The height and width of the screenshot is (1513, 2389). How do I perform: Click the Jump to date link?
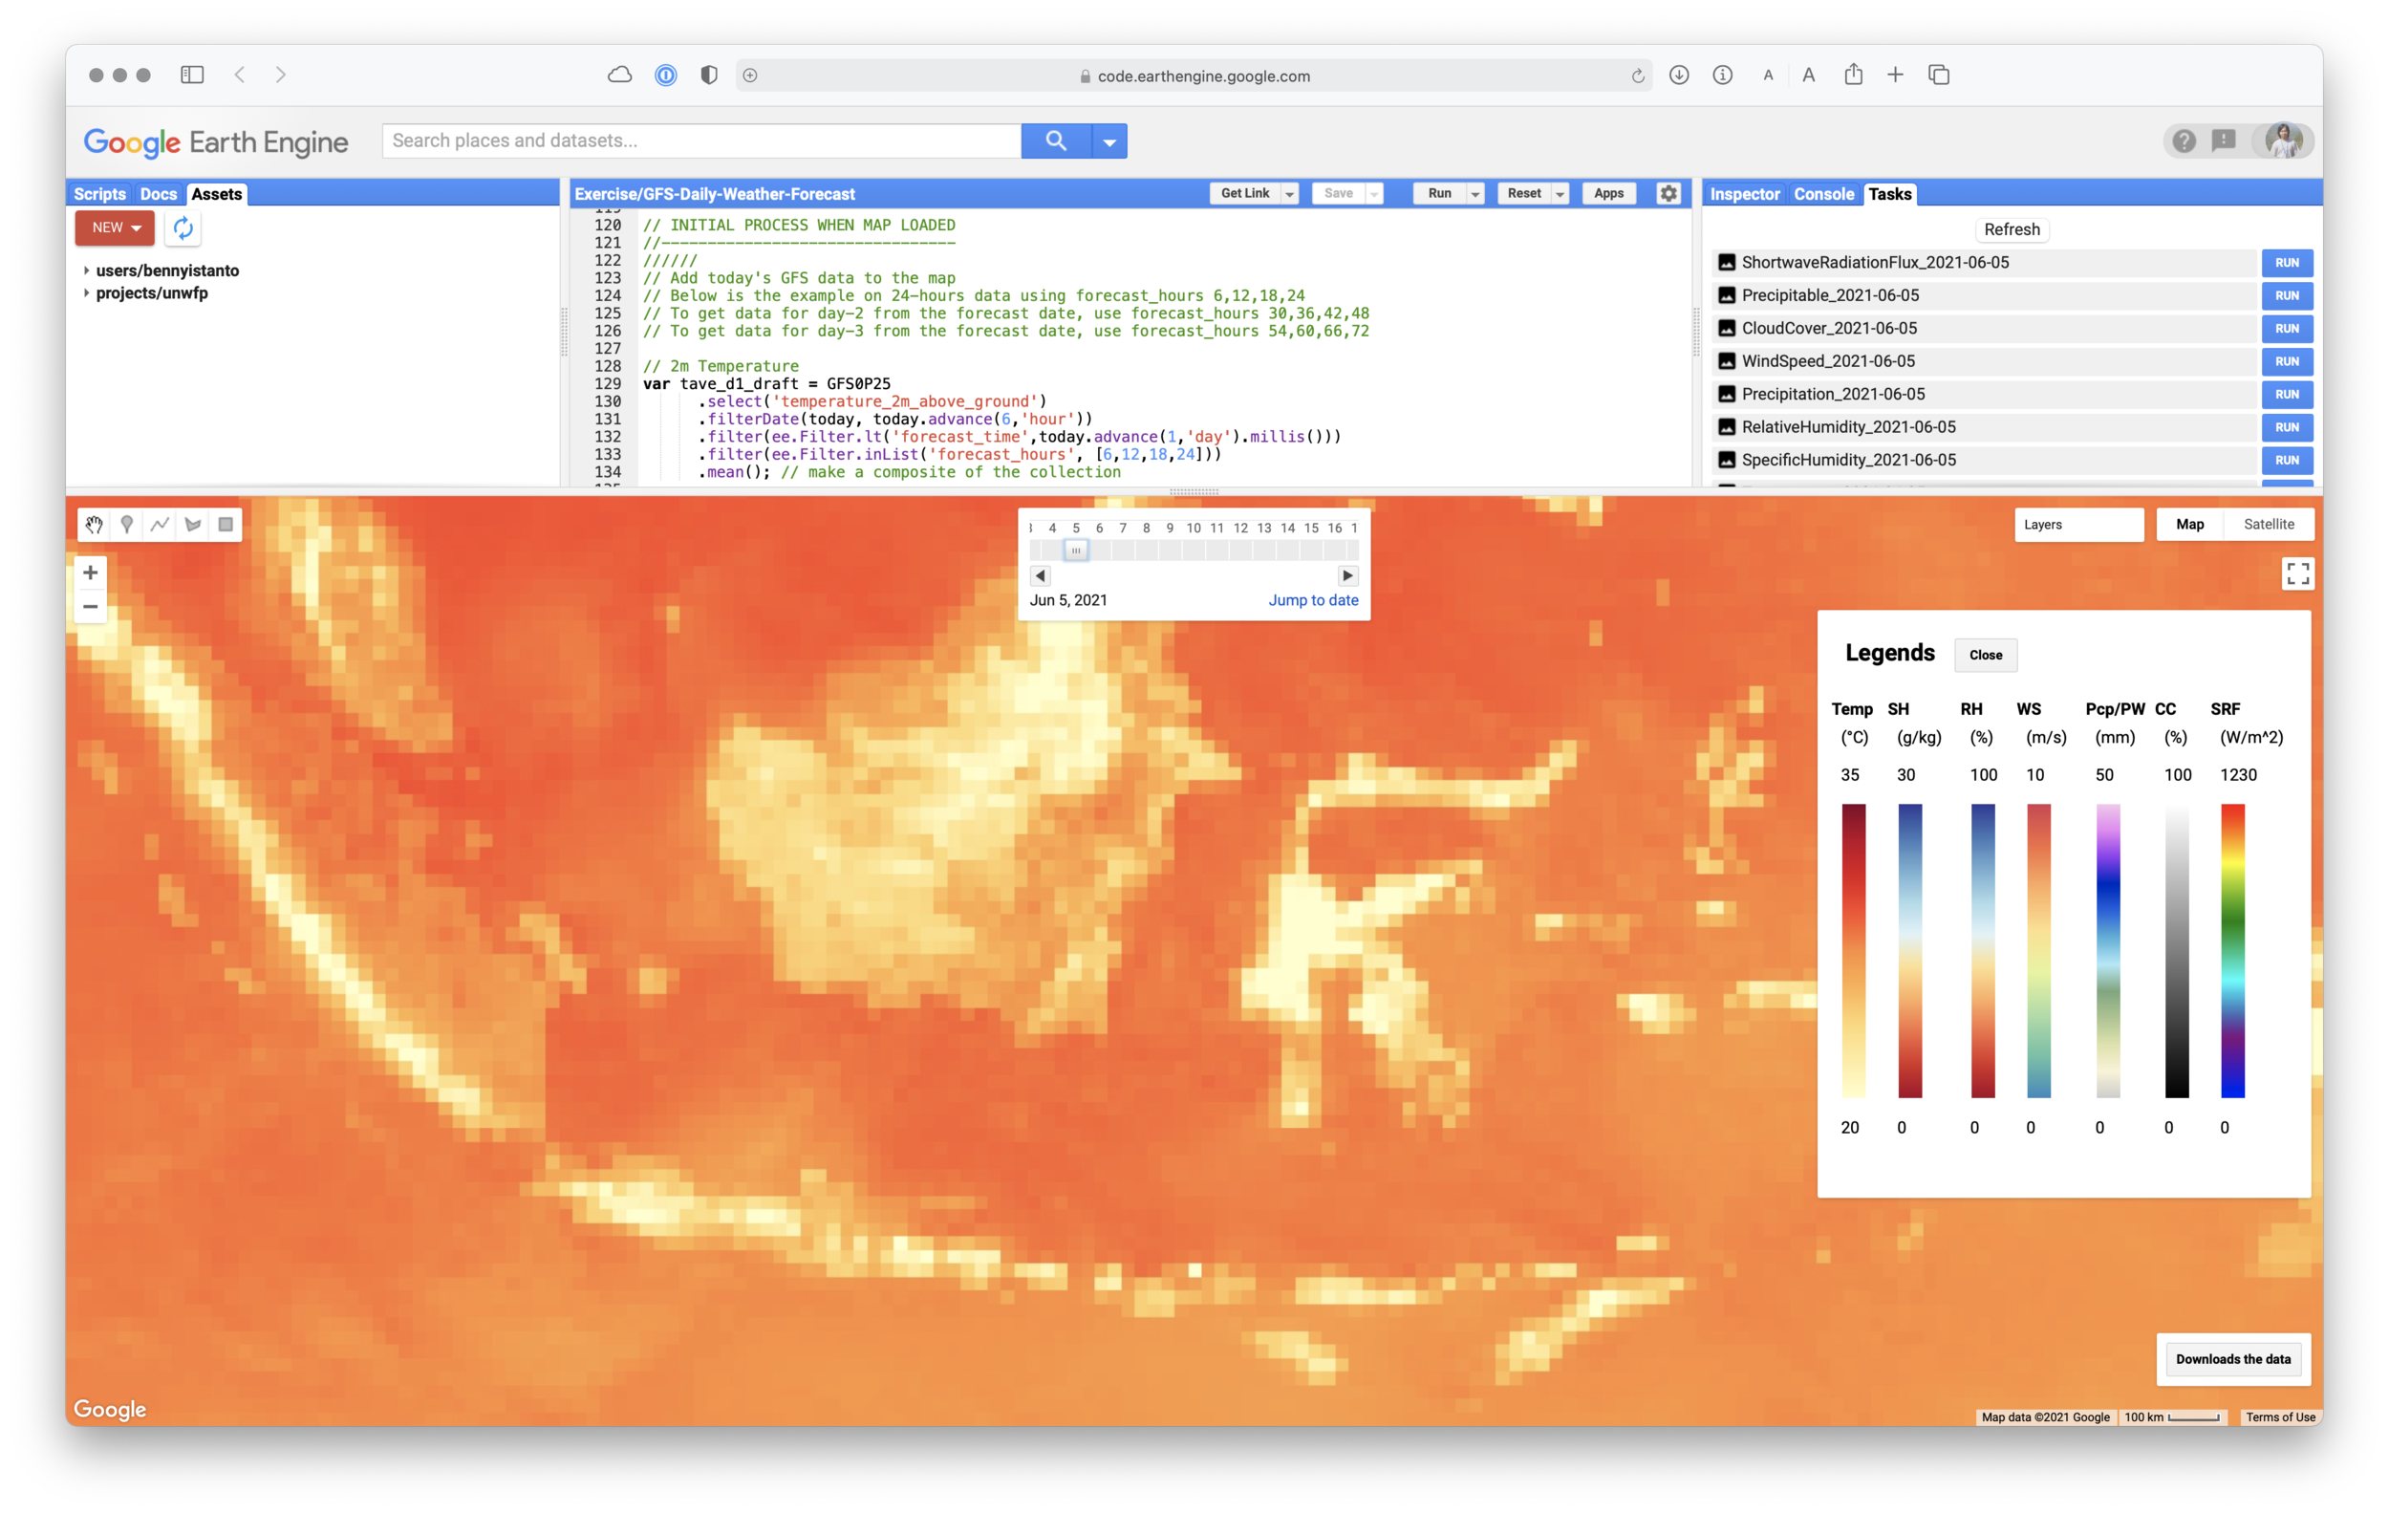coord(1313,600)
